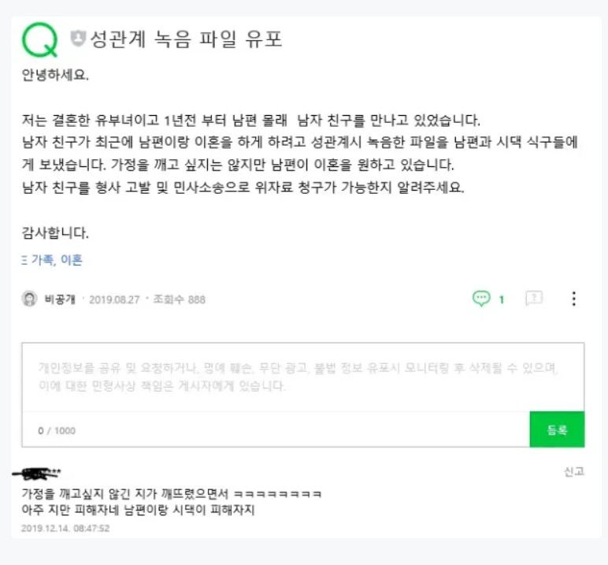Click the 조회수 888 view count
608x565 pixels.
pyautogui.click(x=179, y=299)
